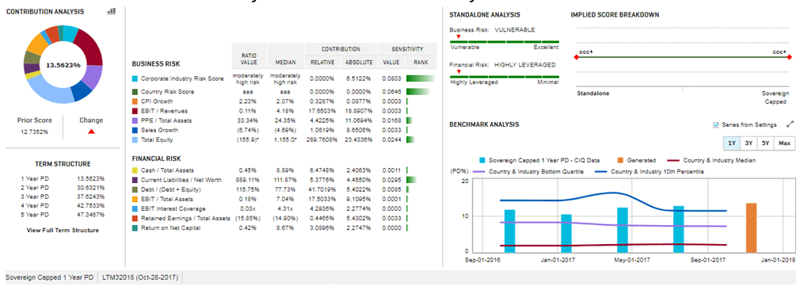Click EBIT / Total Assets orange swatch
804x290 pixels.
(x=135, y=199)
